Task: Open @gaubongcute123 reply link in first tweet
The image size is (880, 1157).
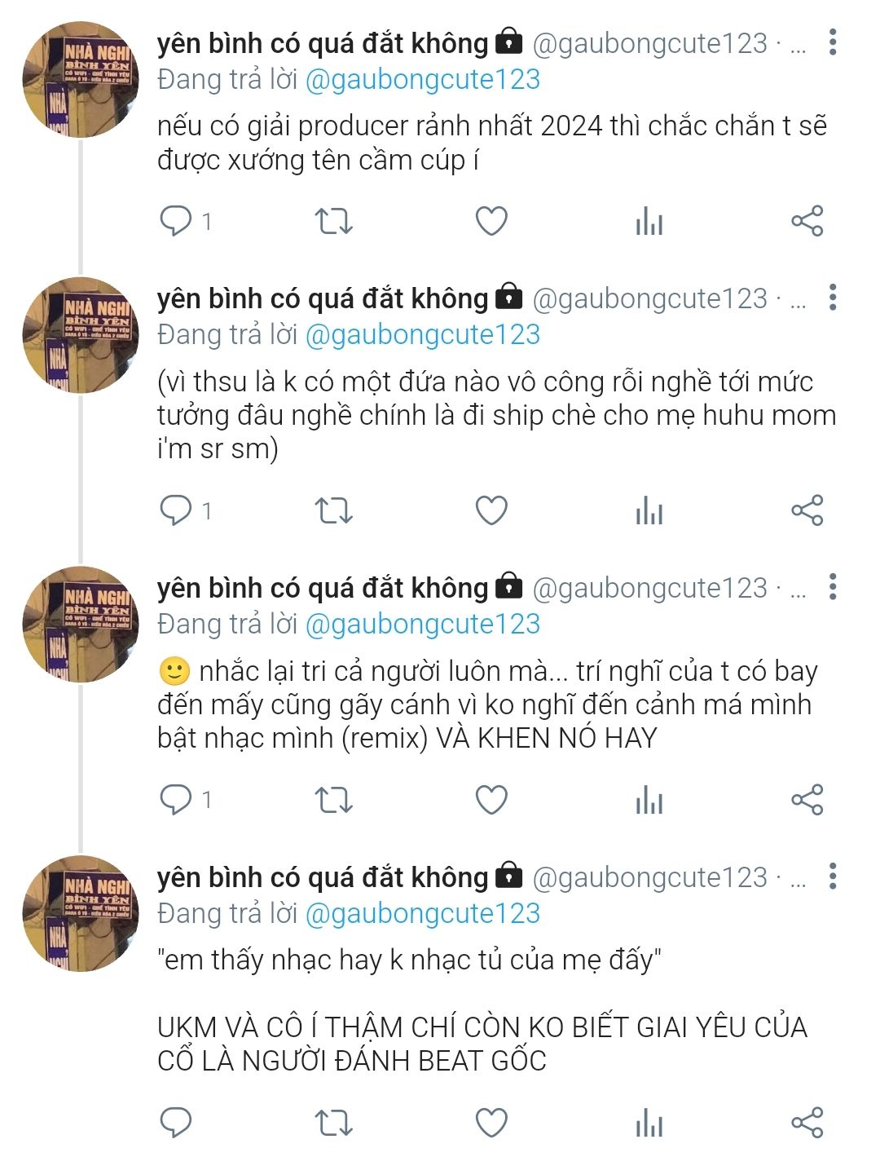Action: (422, 79)
